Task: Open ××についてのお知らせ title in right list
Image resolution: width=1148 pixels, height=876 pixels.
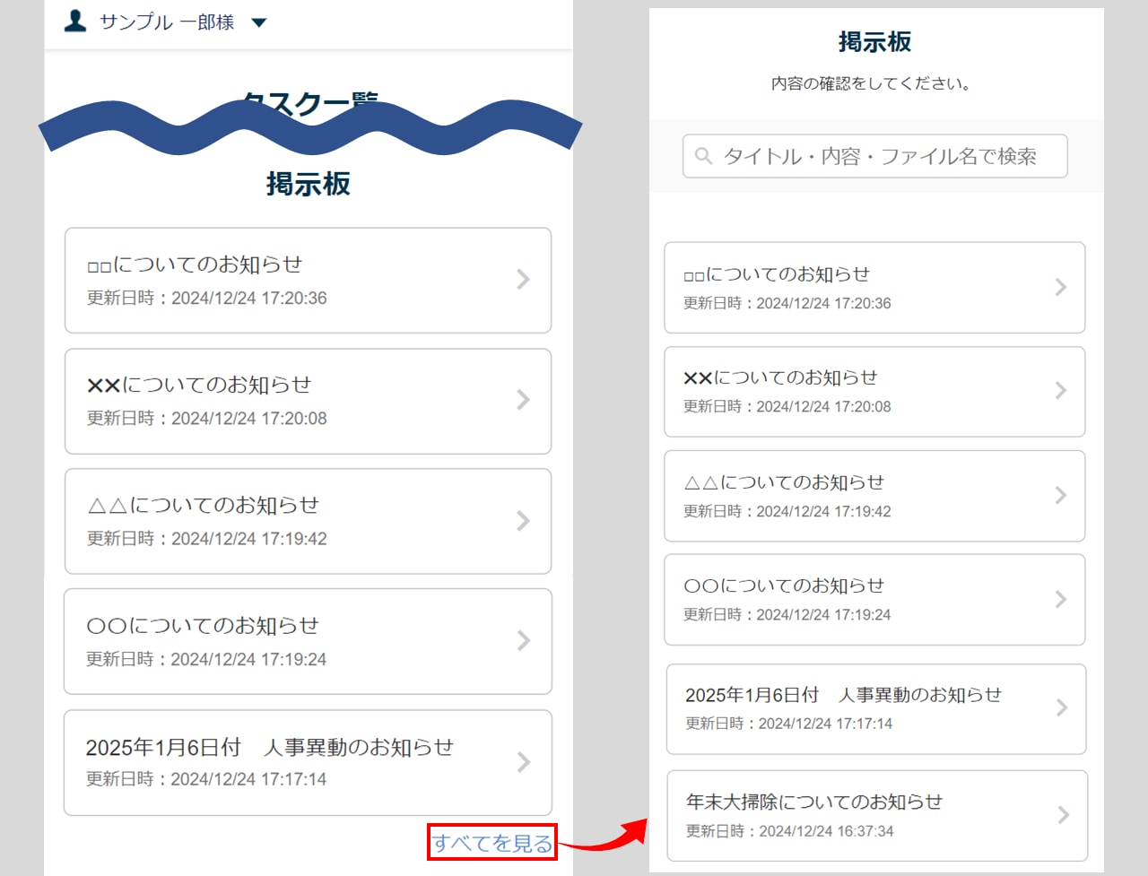Action: tap(780, 377)
